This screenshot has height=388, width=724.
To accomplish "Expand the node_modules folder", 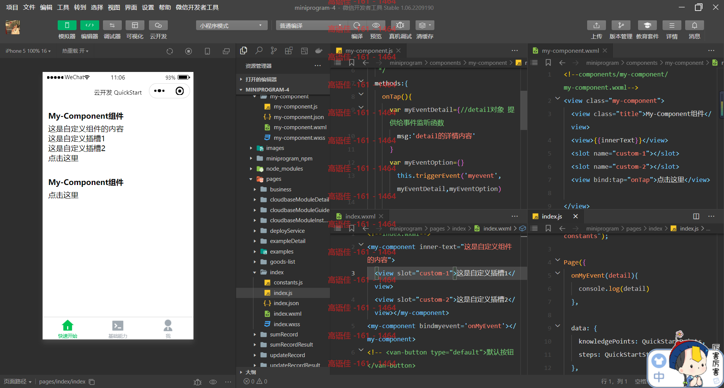I will coord(284,169).
